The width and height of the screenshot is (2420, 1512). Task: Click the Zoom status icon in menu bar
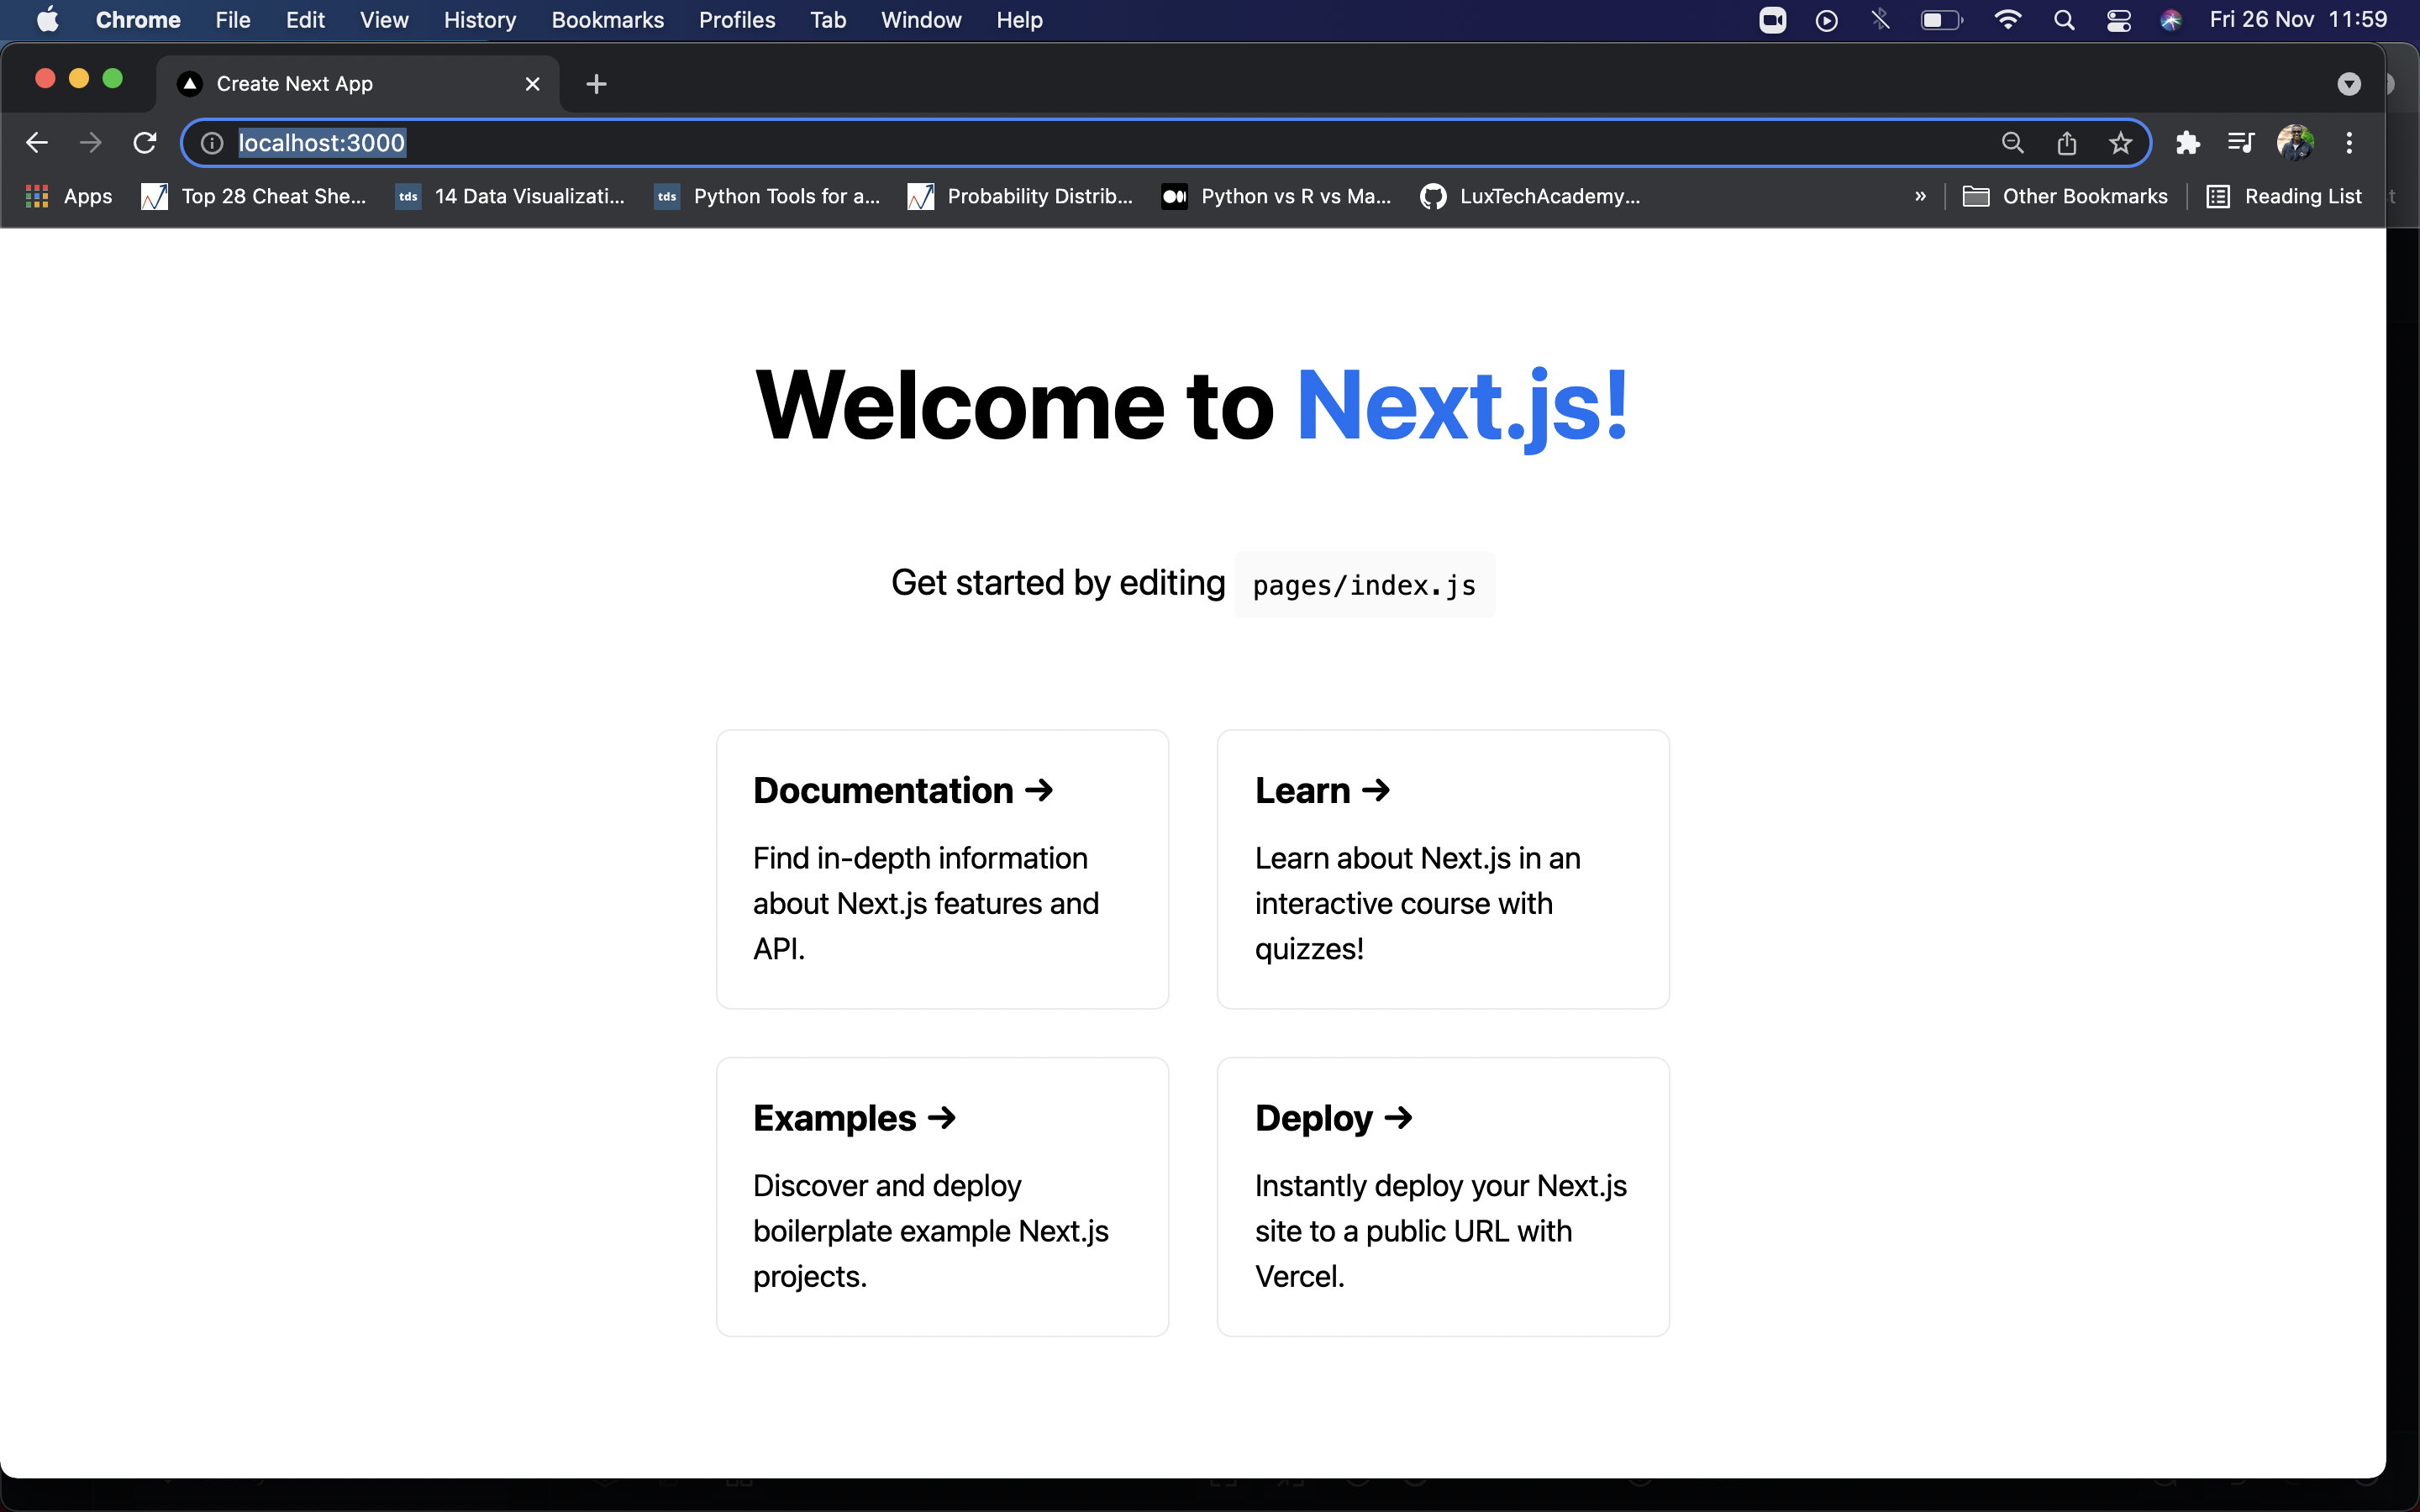pos(1773,20)
